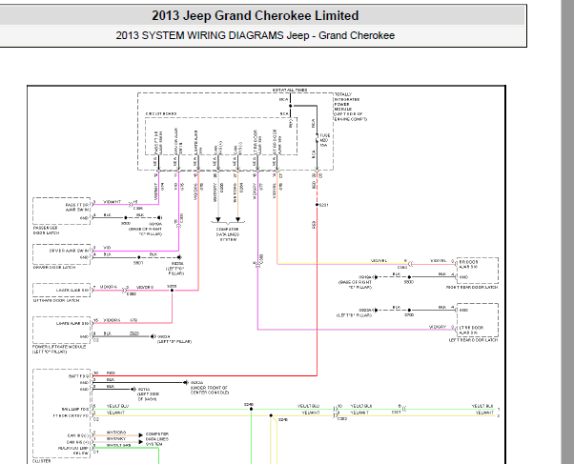Click "COMPUTER DATA LINES SYSTEM" beside the cluster CAN wires
The width and height of the screenshot is (574, 464).
coord(157,439)
